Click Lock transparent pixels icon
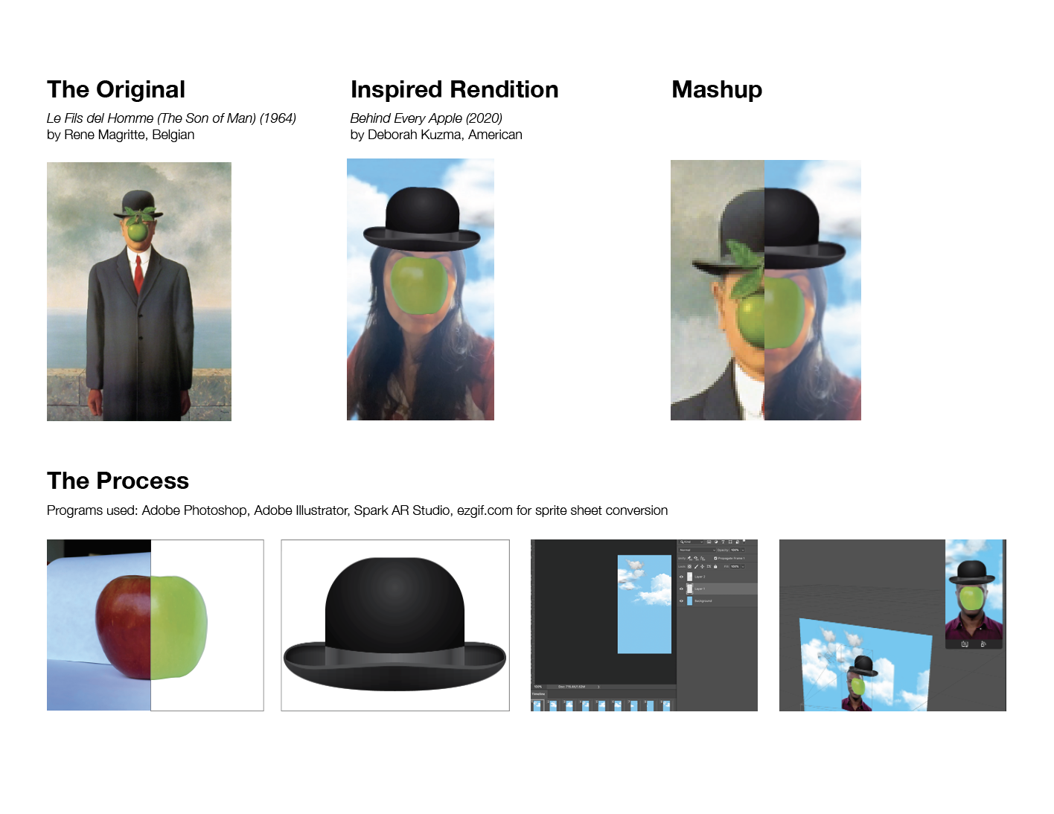 pos(689,566)
